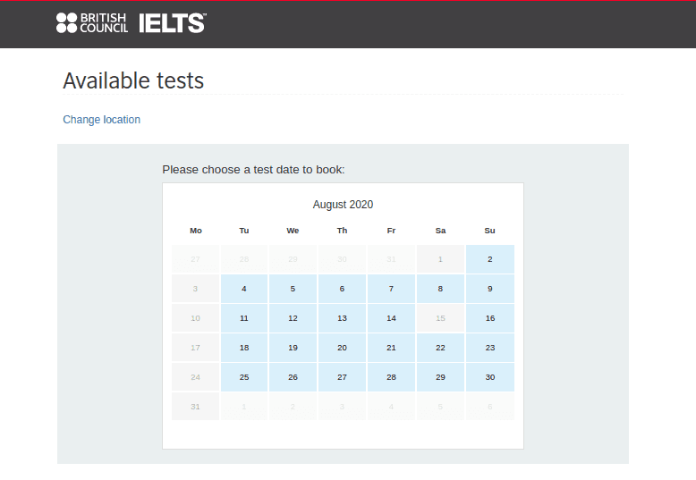This screenshot has height=480, width=696.
Task: Choose Sunday August 16
Action: (x=490, y=318)
